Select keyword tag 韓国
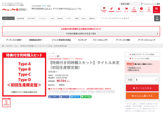The width and height of the screenshot is (163, 115). coord(77,18)
